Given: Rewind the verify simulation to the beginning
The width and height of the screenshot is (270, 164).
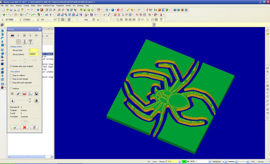Looking at the screenshot, I should click(x=12, y=35).
